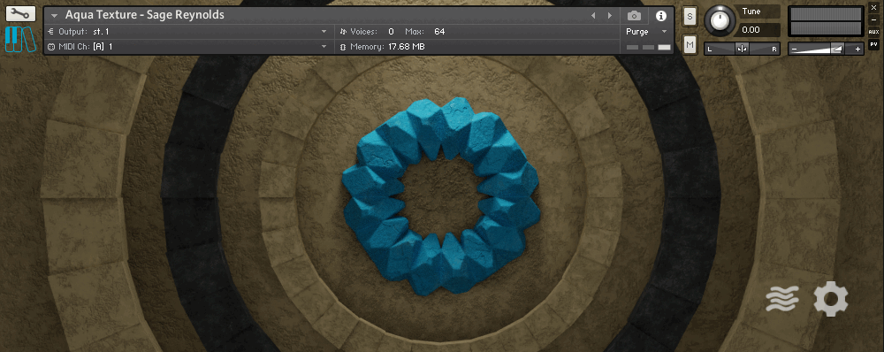The height and width of the screenshot is (352, 884).
Task: Click the memory chip icon beside Memory
Action: tap(343, 47)
